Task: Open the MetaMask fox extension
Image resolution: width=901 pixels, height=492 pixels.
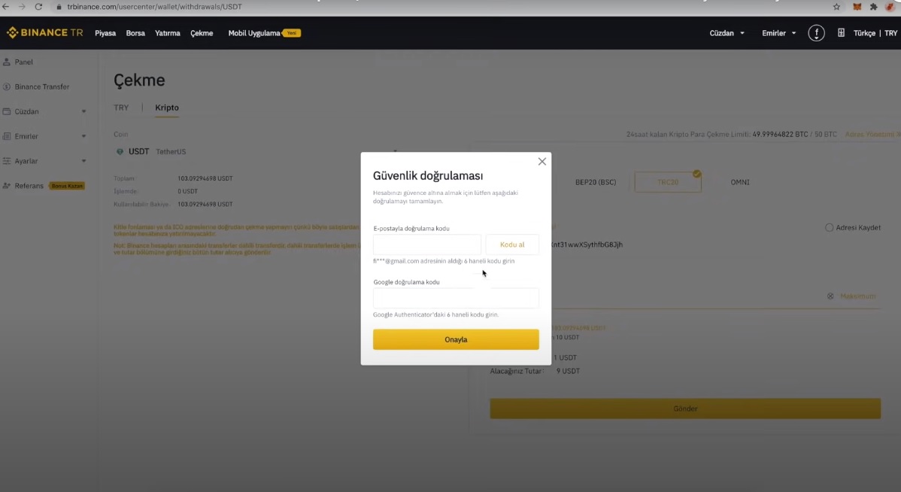Action: click(857, 7)
